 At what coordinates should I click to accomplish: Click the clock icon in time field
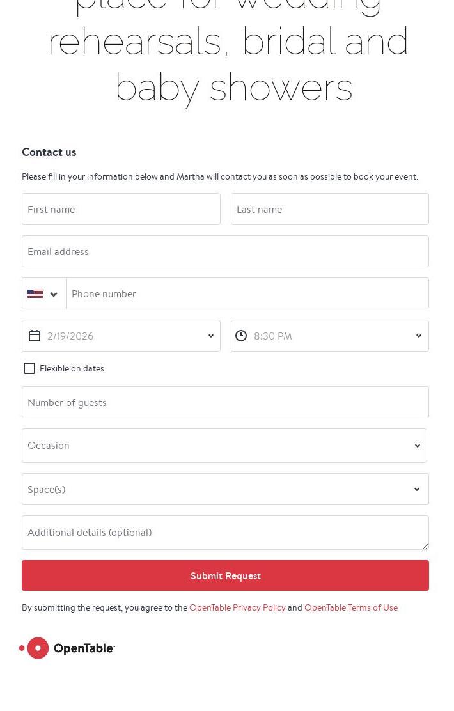pos(241,336)
